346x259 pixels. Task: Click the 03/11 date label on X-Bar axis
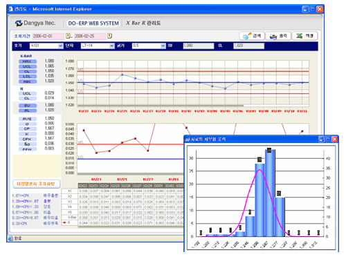click(302, 111)
